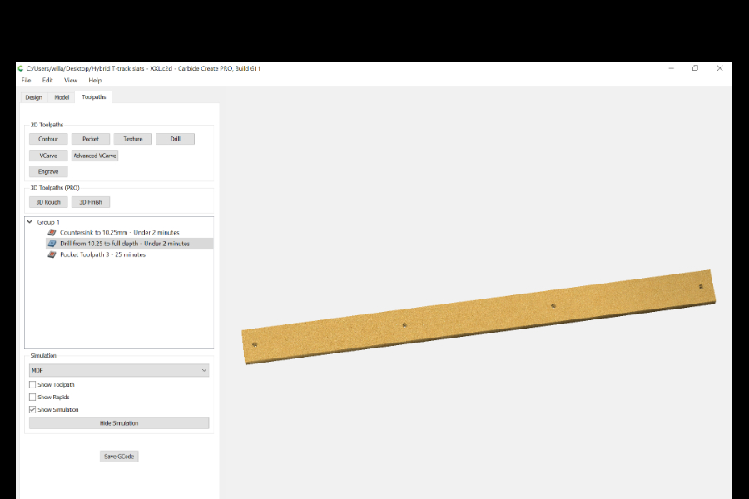
Task: Minimize the Carbide Create window
Action: 671,68
